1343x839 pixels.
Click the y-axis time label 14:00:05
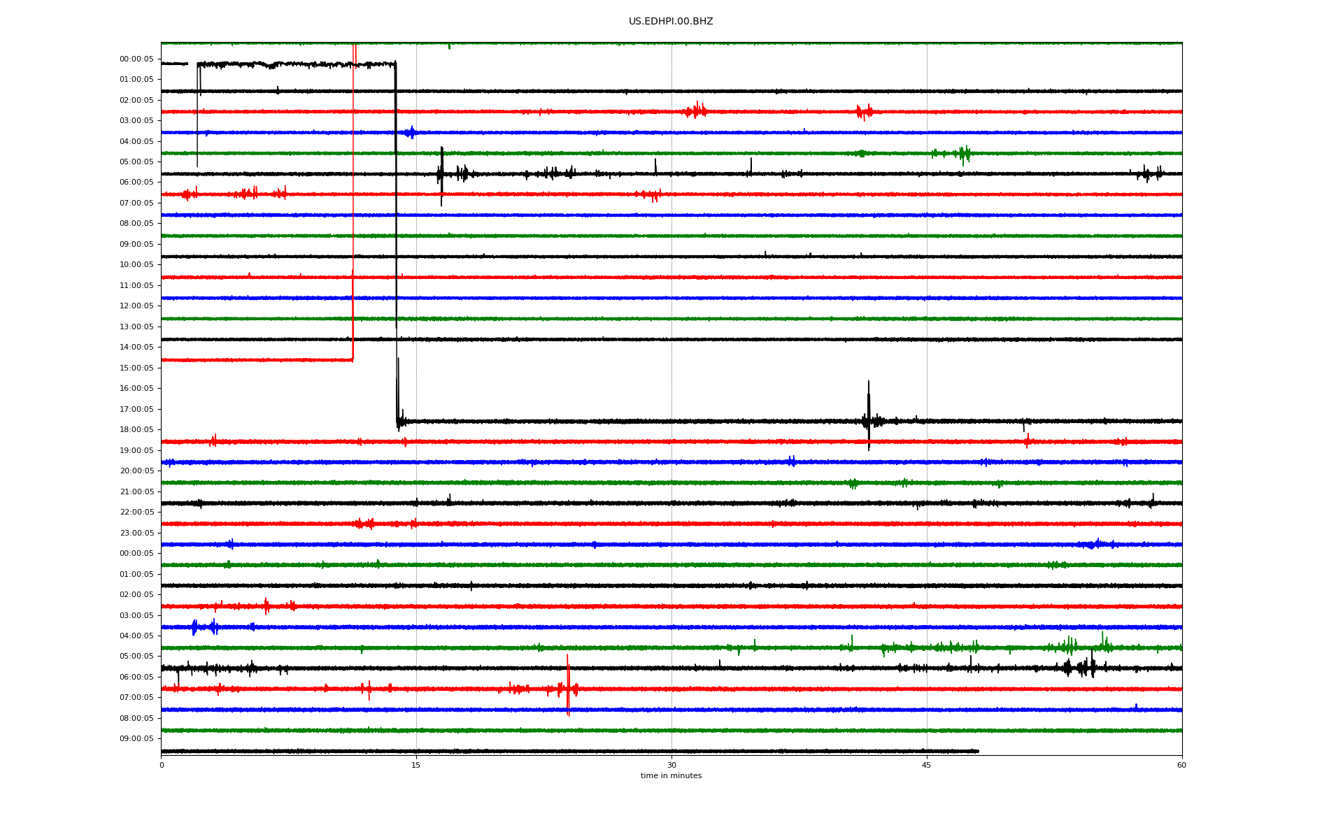[136, 347]
